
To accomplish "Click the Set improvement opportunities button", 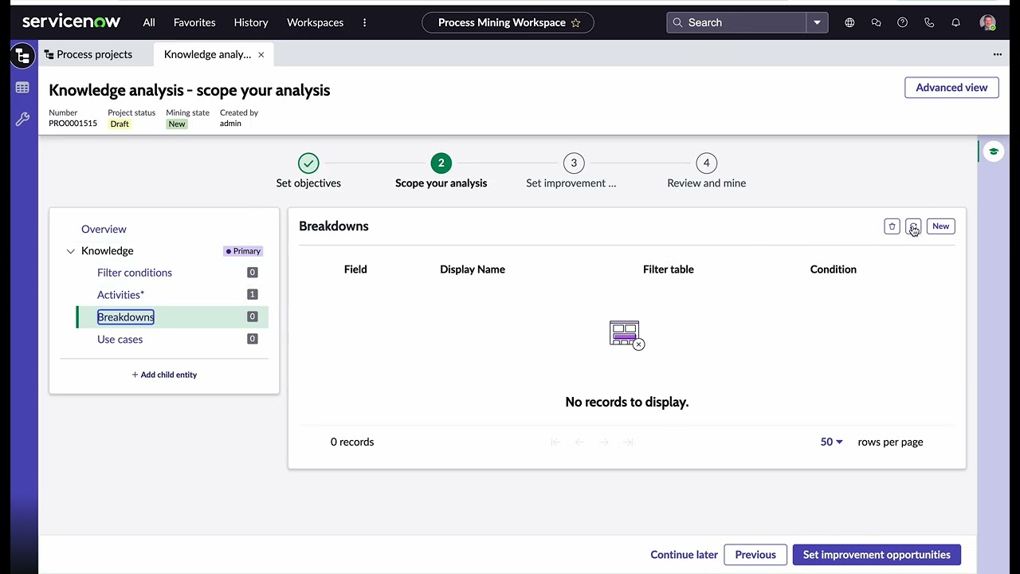I will pos(876,554).
